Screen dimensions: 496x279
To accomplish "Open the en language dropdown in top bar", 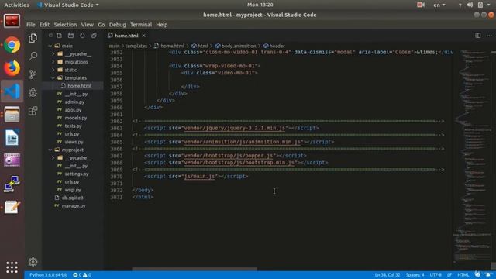I will point(439,5).
